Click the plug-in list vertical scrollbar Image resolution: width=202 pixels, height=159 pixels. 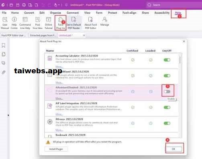(x=180, y=60)
